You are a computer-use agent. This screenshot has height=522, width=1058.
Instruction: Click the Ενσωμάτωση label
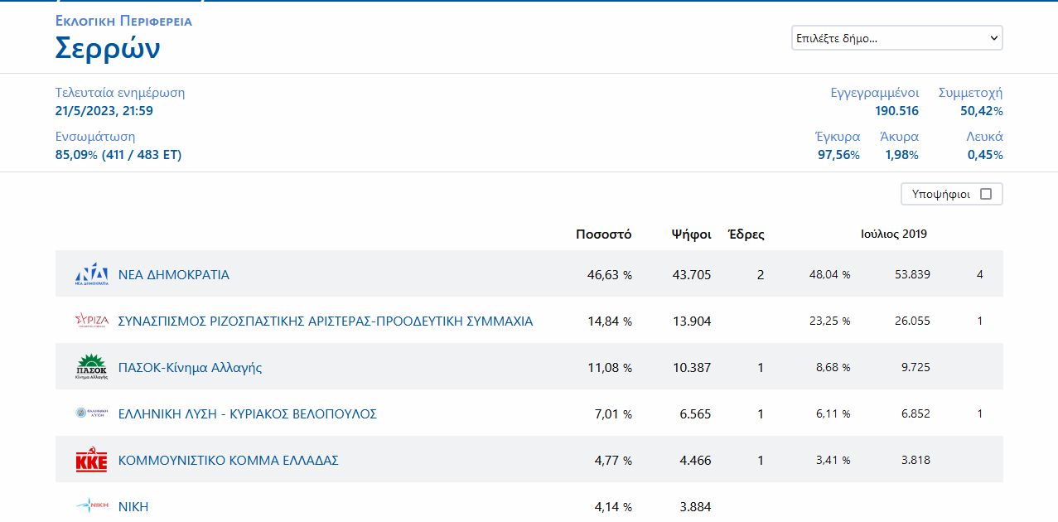coord(95,137)
